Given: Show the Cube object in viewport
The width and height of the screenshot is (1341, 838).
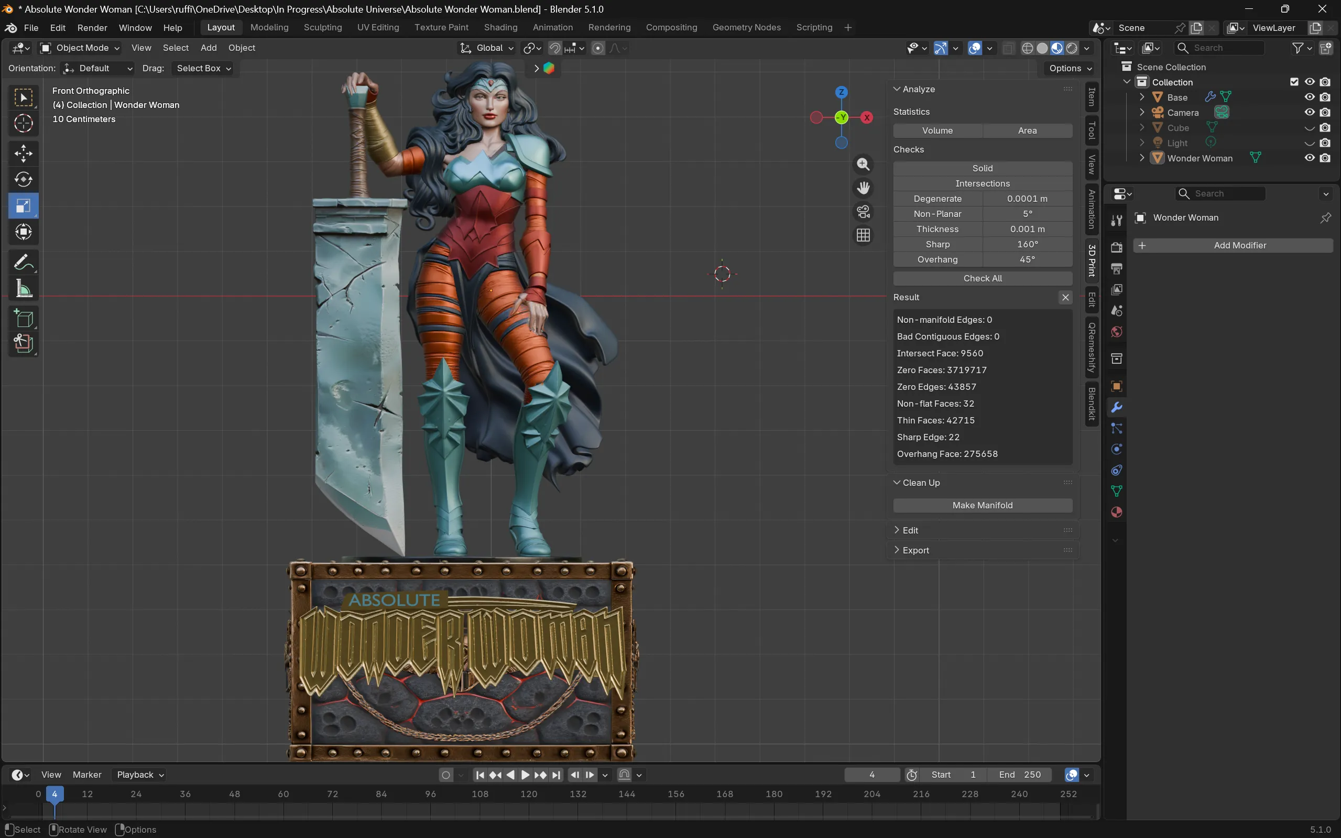Looking at the screenshot, I should pos(1309,127).
